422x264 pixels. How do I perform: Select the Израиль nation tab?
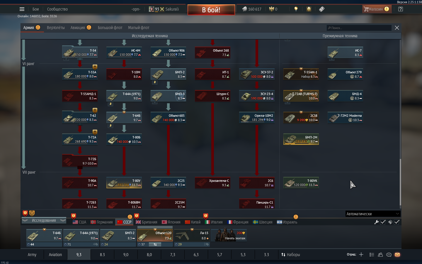[x=287, y=222]
